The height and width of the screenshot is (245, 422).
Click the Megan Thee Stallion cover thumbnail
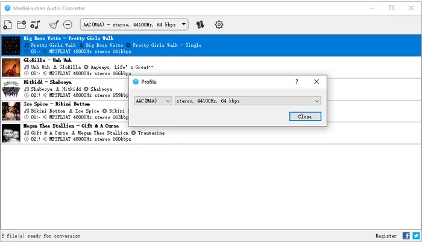(11, 133)
